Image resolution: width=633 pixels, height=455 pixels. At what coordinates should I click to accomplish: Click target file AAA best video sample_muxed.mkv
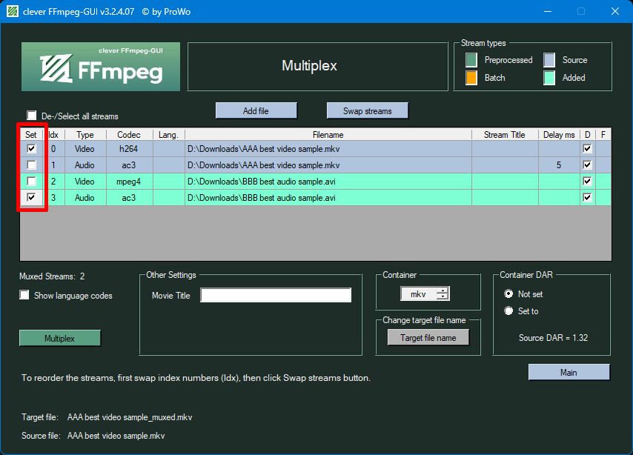(130, 417)
